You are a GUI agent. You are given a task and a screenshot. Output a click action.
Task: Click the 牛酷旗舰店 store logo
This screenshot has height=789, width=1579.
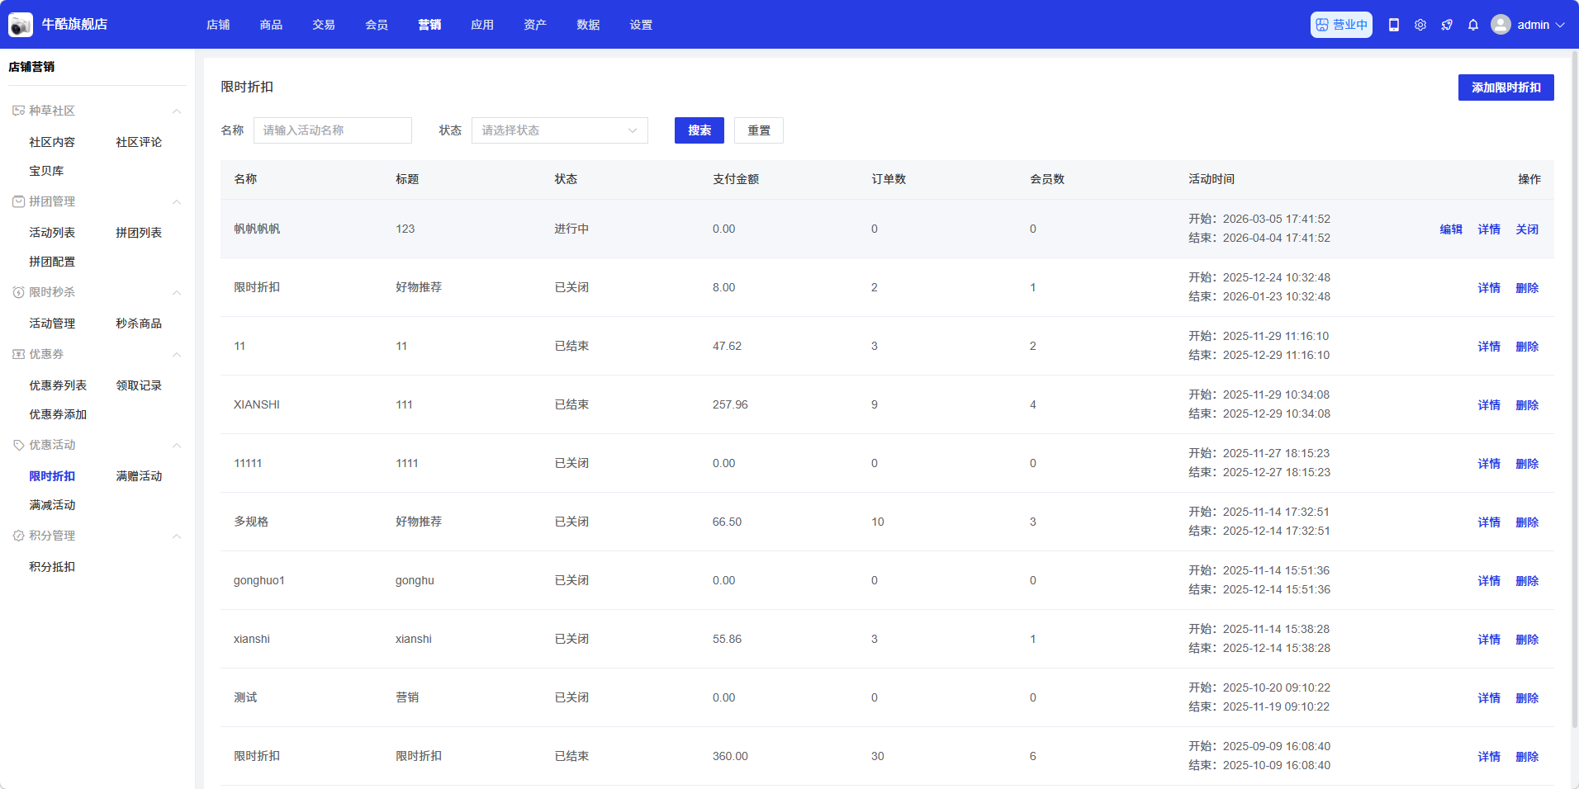[x=21, y=25]
